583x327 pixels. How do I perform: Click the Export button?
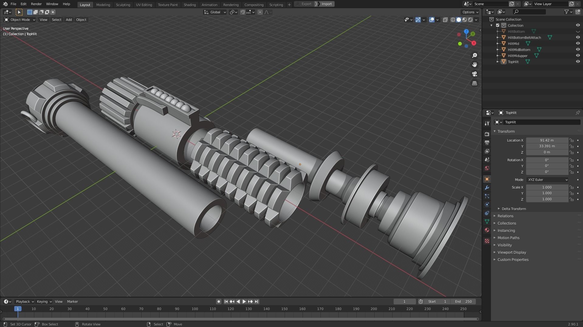304,4
